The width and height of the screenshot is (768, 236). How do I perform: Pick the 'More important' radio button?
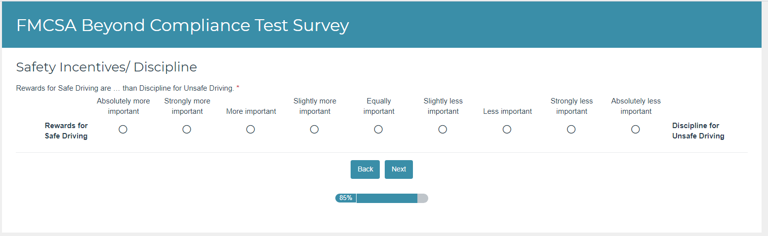tap(251, 129)
